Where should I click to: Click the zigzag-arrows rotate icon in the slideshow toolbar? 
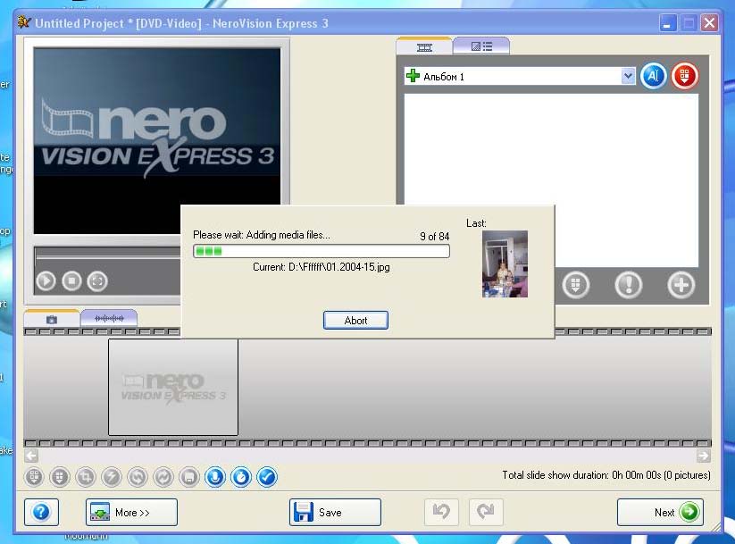click(x=163, y=477)
